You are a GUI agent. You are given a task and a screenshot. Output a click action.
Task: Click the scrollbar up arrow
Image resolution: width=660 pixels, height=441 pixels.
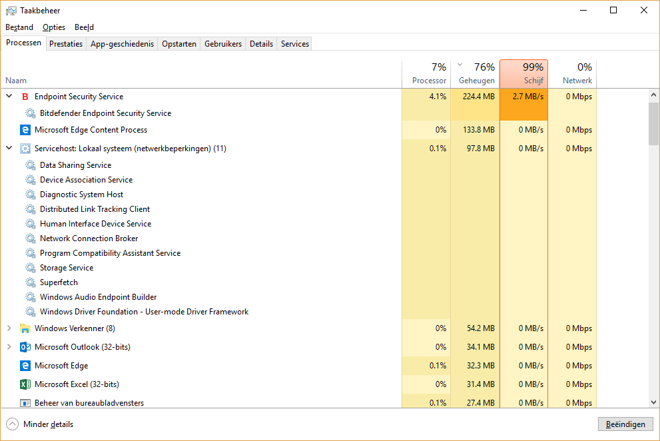coord(654,95)
